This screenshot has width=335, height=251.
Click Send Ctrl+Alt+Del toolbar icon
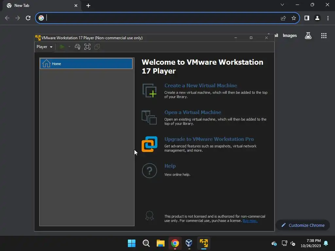click(78, 47)
